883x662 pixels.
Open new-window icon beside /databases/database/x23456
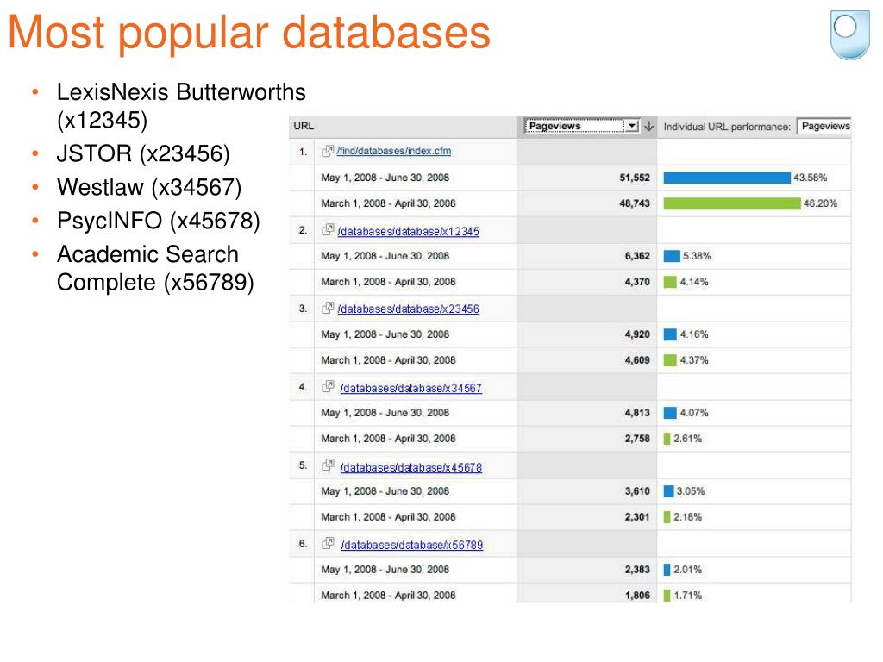[x=327, y=308]
